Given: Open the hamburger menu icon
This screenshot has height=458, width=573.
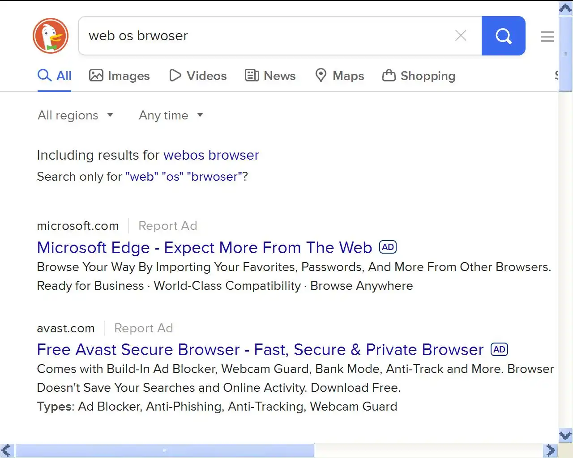Looking at the screenshot, I should click(547, 37).
